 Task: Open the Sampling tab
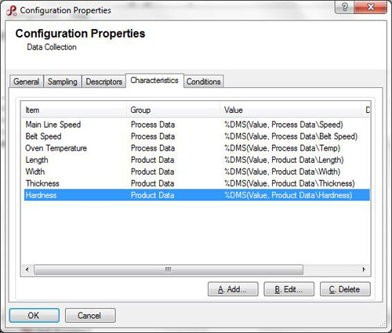click(63, 81)
